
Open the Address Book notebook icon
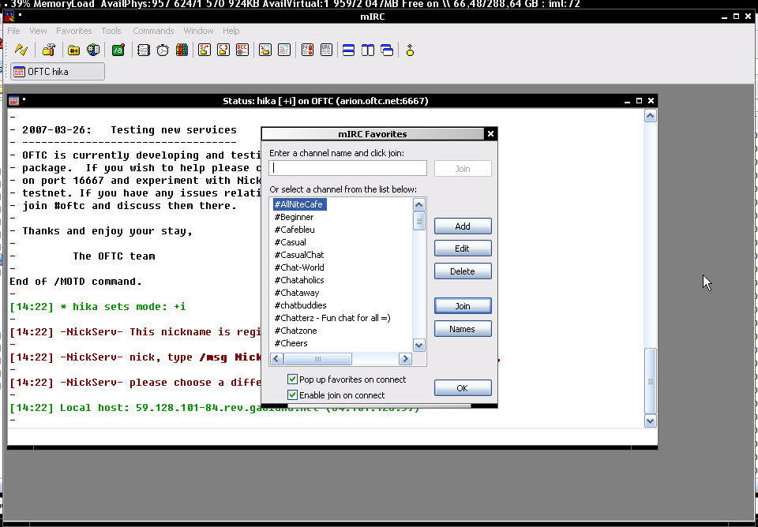click(144, 50)
